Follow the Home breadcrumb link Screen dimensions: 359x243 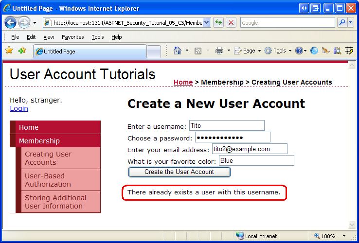click(183, 82)
